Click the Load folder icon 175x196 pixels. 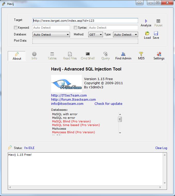point(147,33)
